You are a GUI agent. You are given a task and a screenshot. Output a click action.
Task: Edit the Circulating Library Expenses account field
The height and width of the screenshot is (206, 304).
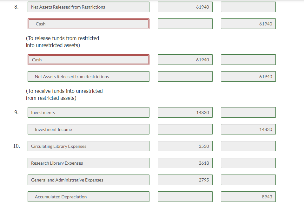pos(89,146)
